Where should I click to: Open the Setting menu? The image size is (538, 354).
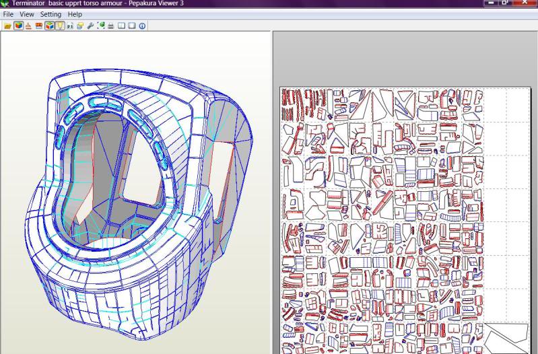pyautogui.click(x=51, y=14)
